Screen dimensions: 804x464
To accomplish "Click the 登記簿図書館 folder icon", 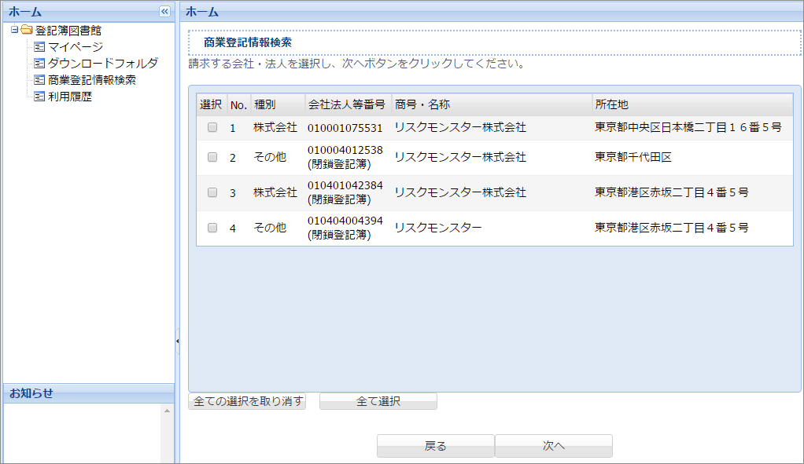I will [27, 31].
